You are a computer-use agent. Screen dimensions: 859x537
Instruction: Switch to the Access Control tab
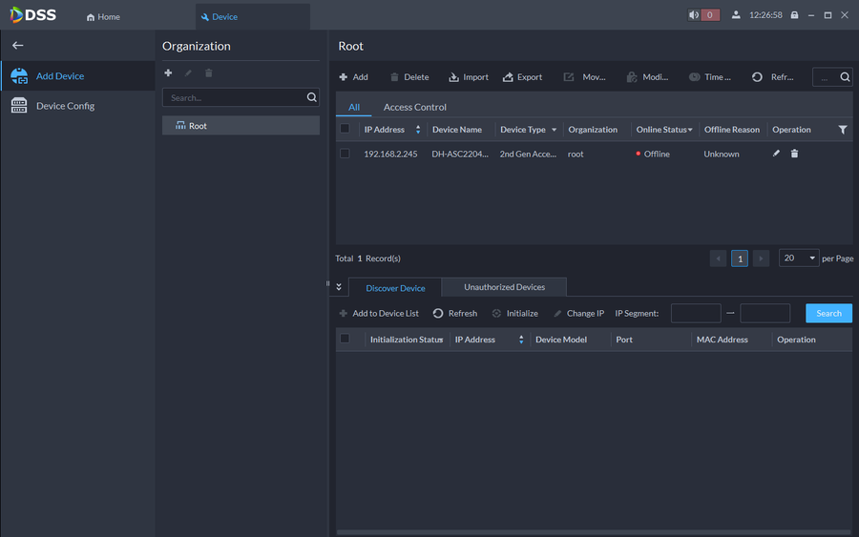coord(414,107)
